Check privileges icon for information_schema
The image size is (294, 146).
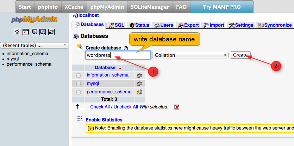(x=140, y=75)
